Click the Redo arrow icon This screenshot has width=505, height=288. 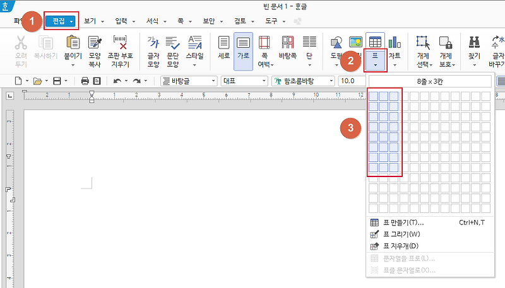(x=136, y=81)
